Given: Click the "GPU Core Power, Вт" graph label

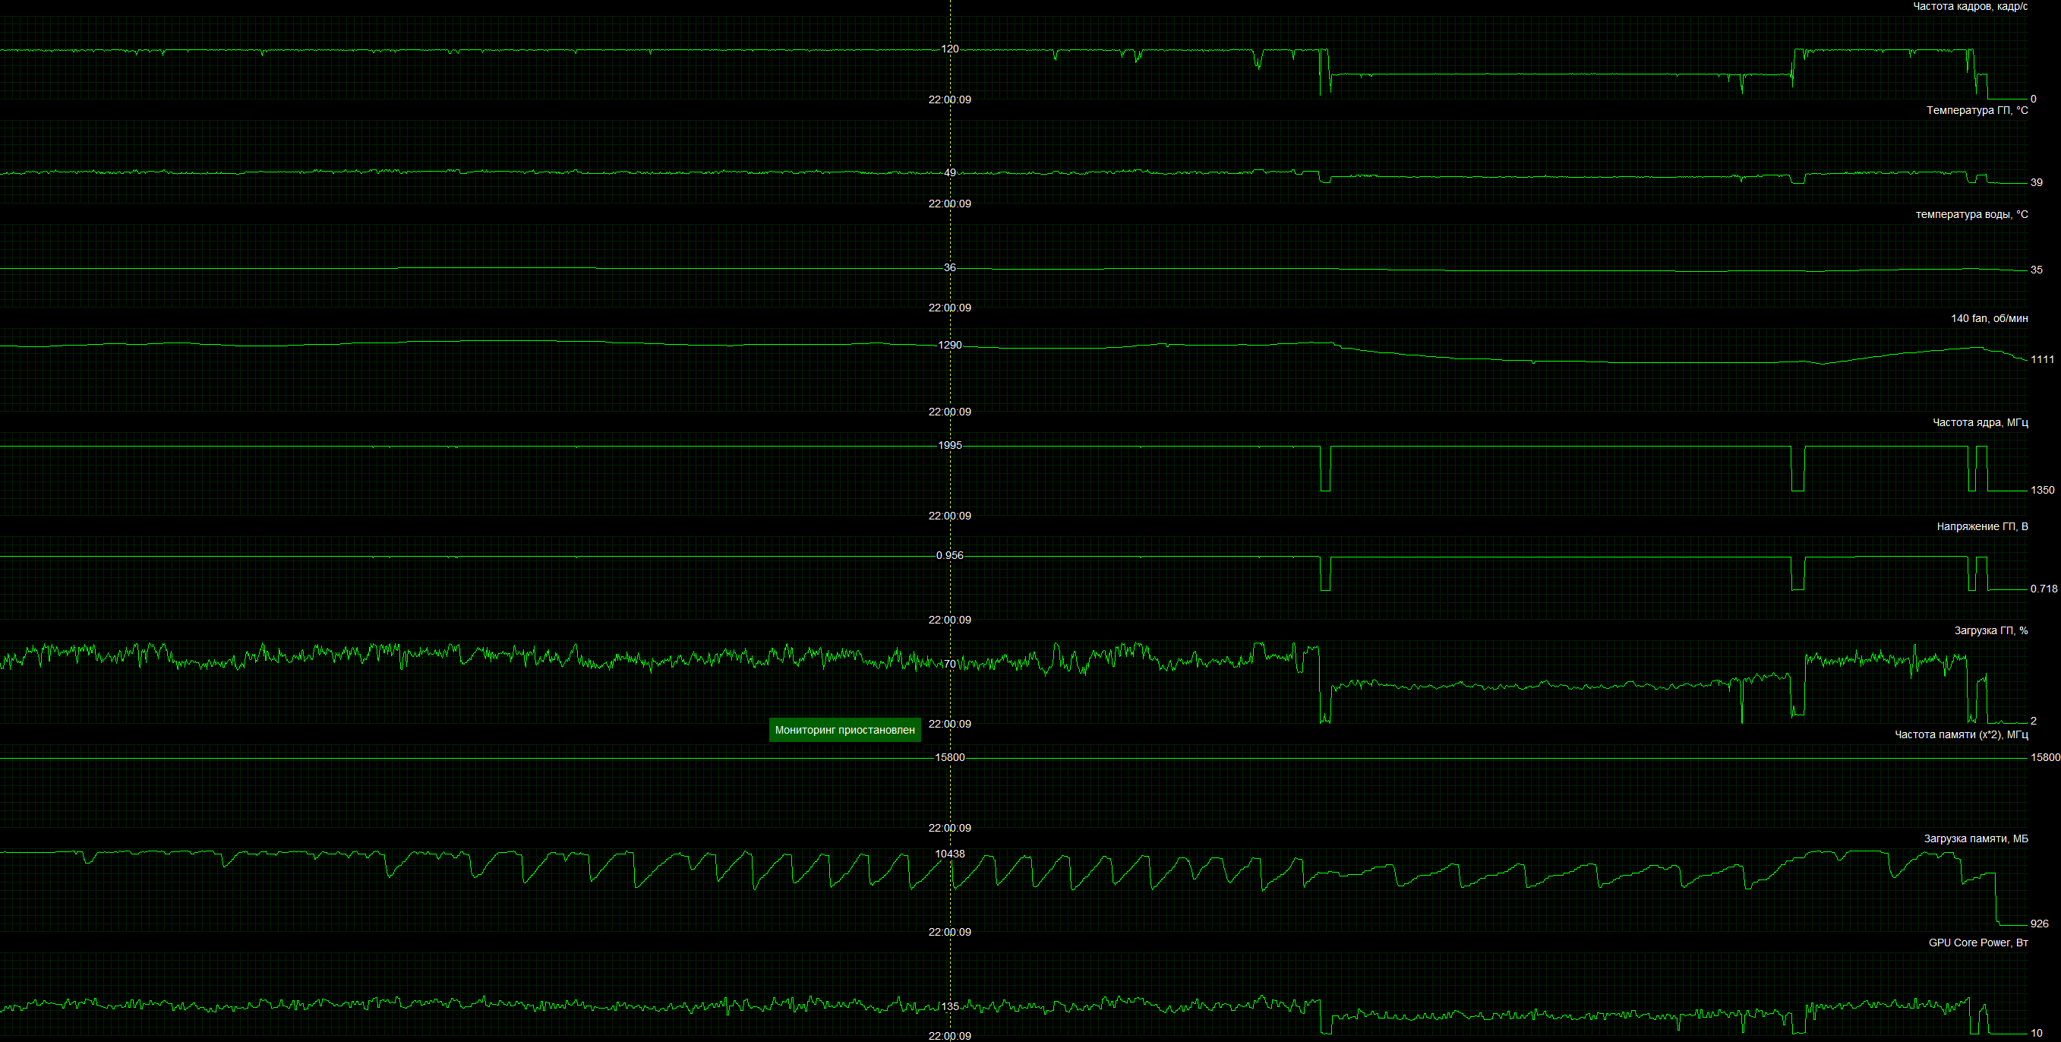Looking at the screenshot, I should [x=1977, y=943].
